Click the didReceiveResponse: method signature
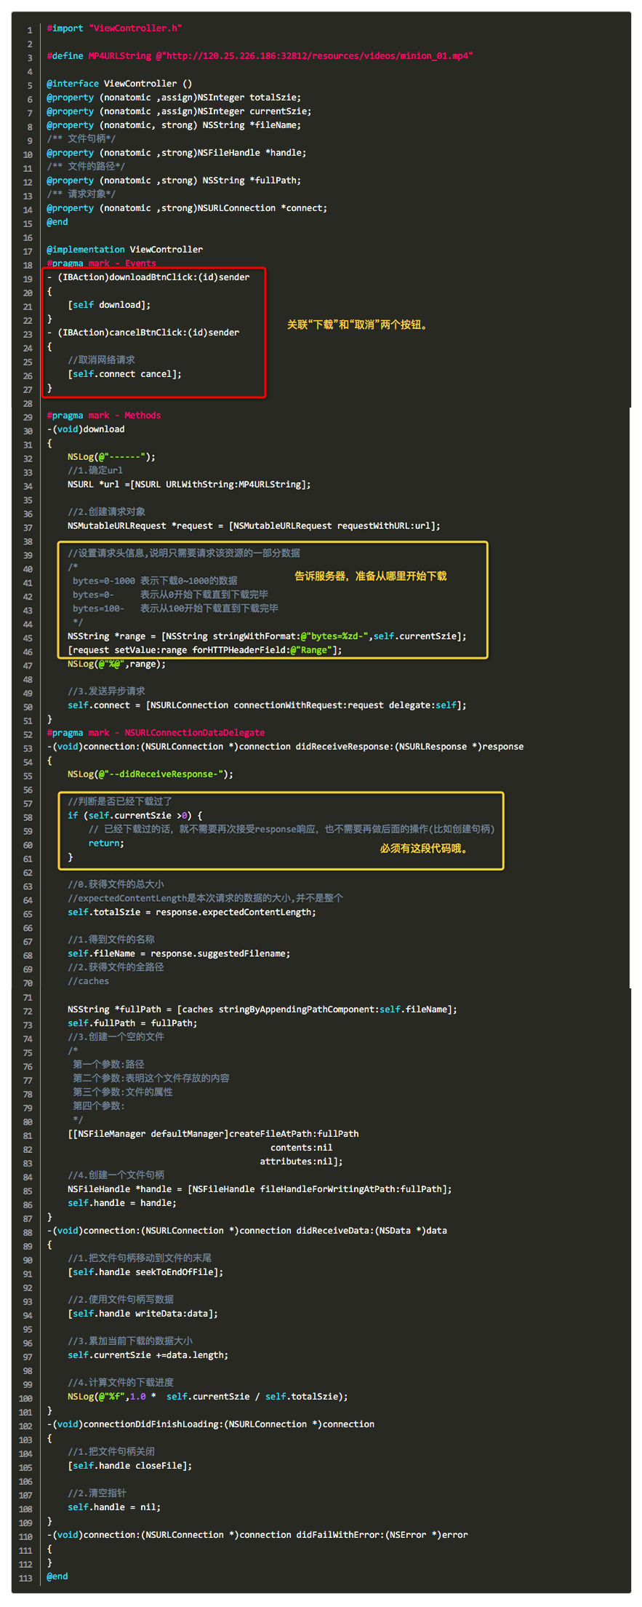This screenshot has width=642, height=1607. coord(285,747)
